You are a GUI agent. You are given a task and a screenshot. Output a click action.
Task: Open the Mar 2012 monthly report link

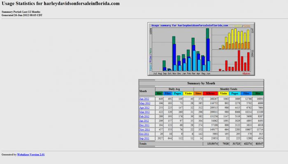pos(144,112)
